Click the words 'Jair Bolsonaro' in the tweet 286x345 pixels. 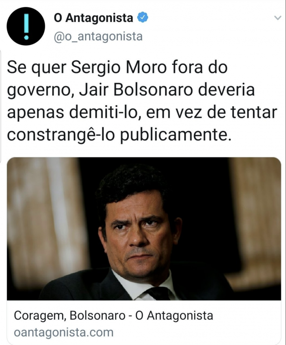tap(136, 90)
